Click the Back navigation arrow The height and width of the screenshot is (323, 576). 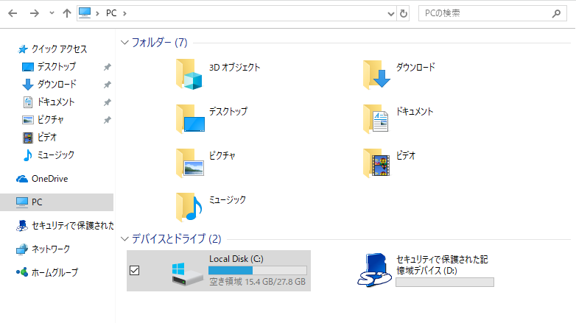click(x=14, y=13)
